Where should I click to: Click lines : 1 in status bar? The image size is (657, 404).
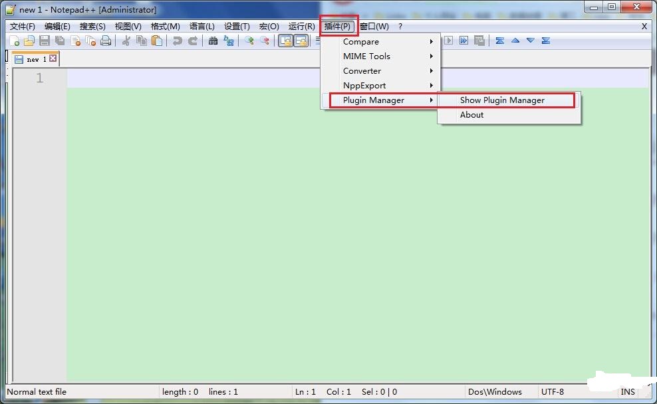[223, 392]
